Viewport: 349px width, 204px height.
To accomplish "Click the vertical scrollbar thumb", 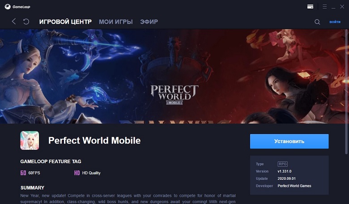I will 346,91.
